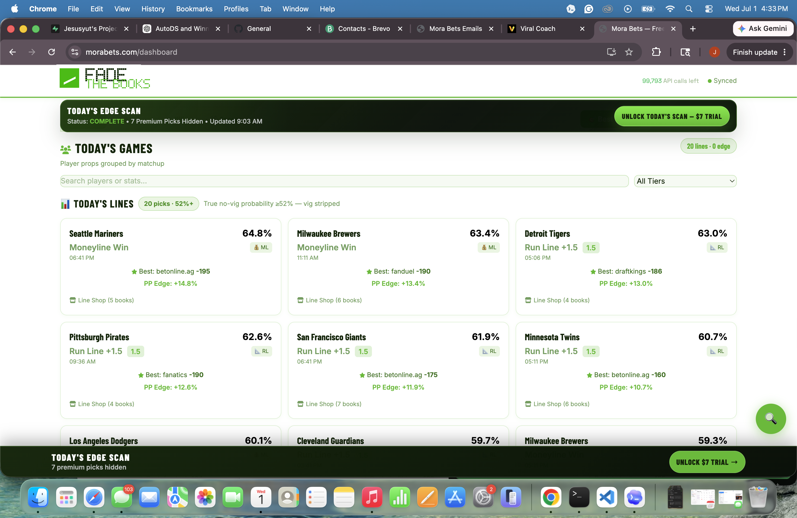Click Best: draftkings -186 on Tigers card
The image size is (797, 518).
(x=626, y=271)
